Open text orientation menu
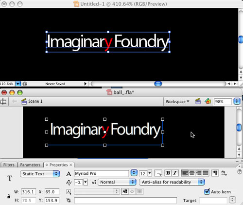Image resolution: width=243 pixels, height=205 pixels. click(224, 173)
